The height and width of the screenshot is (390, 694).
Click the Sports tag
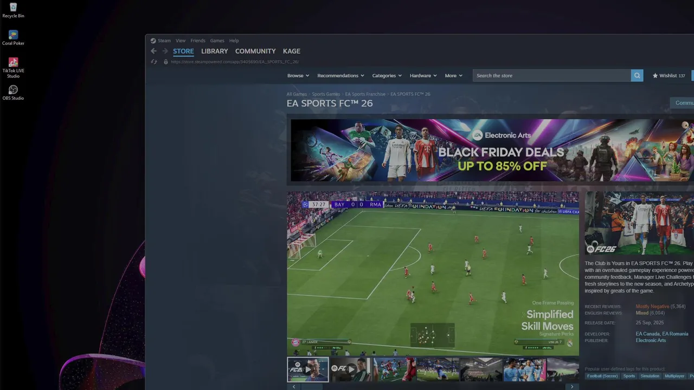click(629, 376)
